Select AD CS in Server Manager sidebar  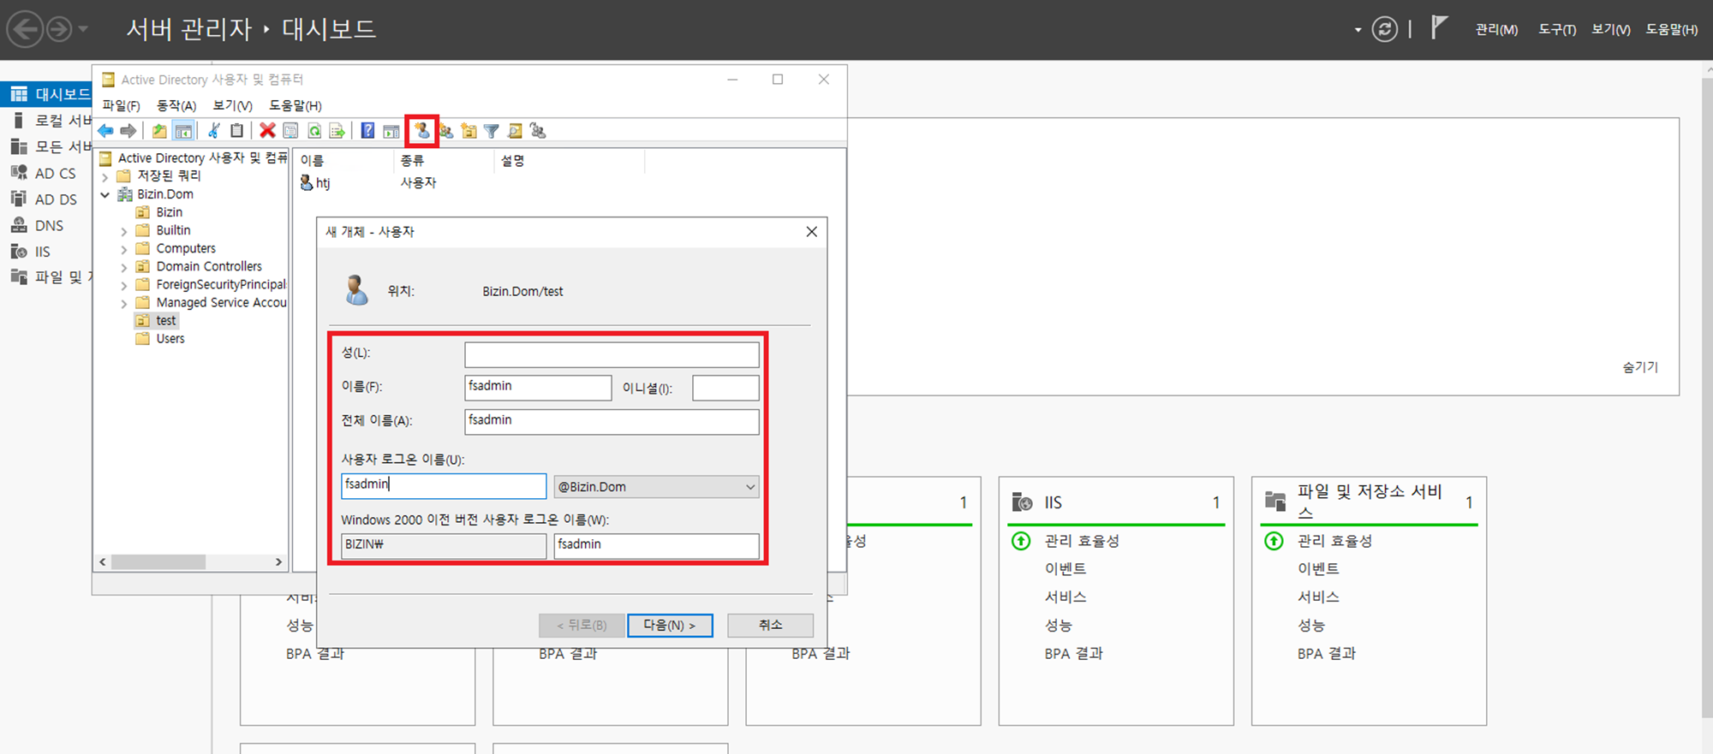click(55, 173)
